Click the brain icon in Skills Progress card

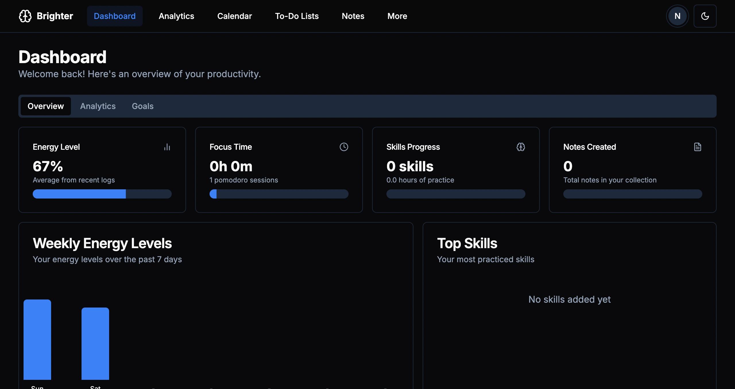coord(521,147)
